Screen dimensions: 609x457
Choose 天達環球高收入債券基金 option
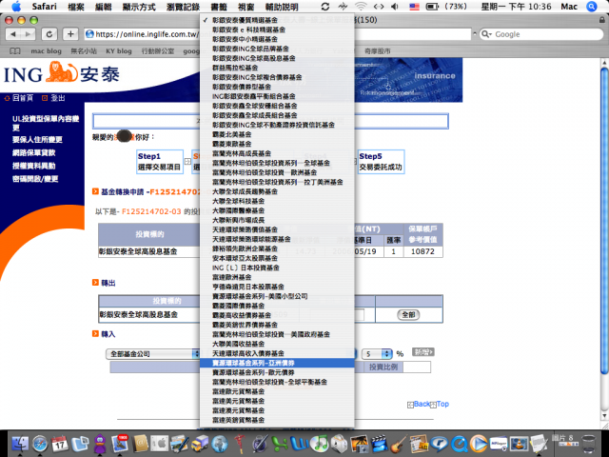pos(277,353)
